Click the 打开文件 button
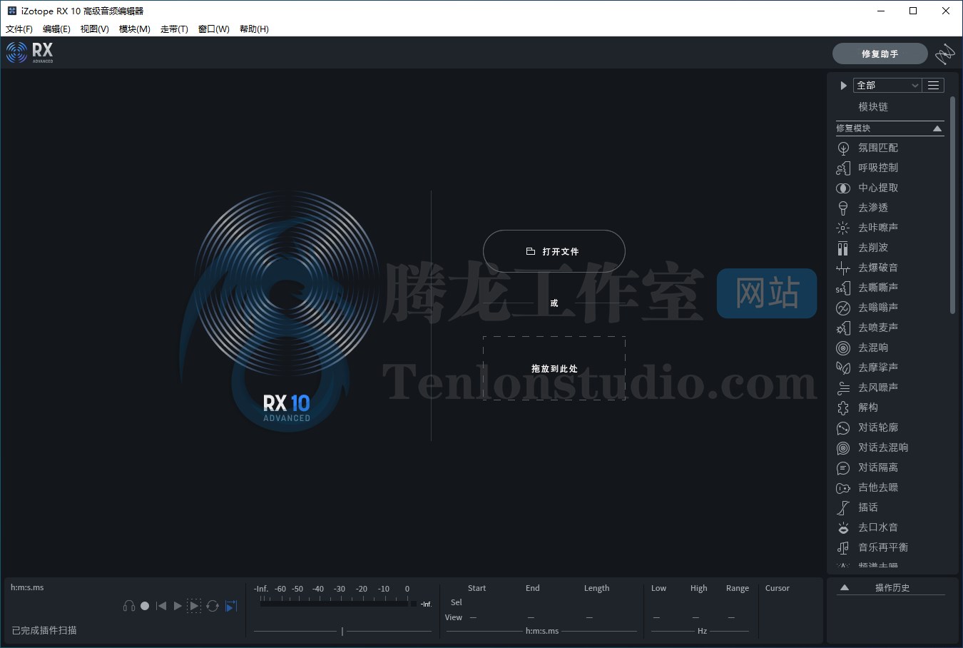963x648 pixels. tap(554, 251)
